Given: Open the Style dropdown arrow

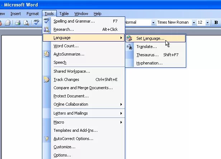Looking at the screenshot, I should [x=153, y=23].
